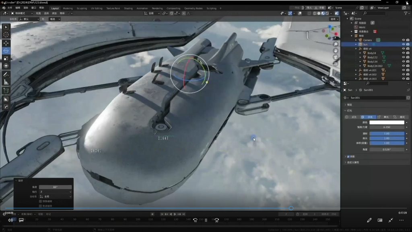Select the Move tool in the toolbar
Viewport: 412px width, 232px height.
coord(6,43)
